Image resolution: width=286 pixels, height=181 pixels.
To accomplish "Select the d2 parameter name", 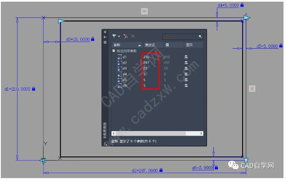I will (124, 63).
